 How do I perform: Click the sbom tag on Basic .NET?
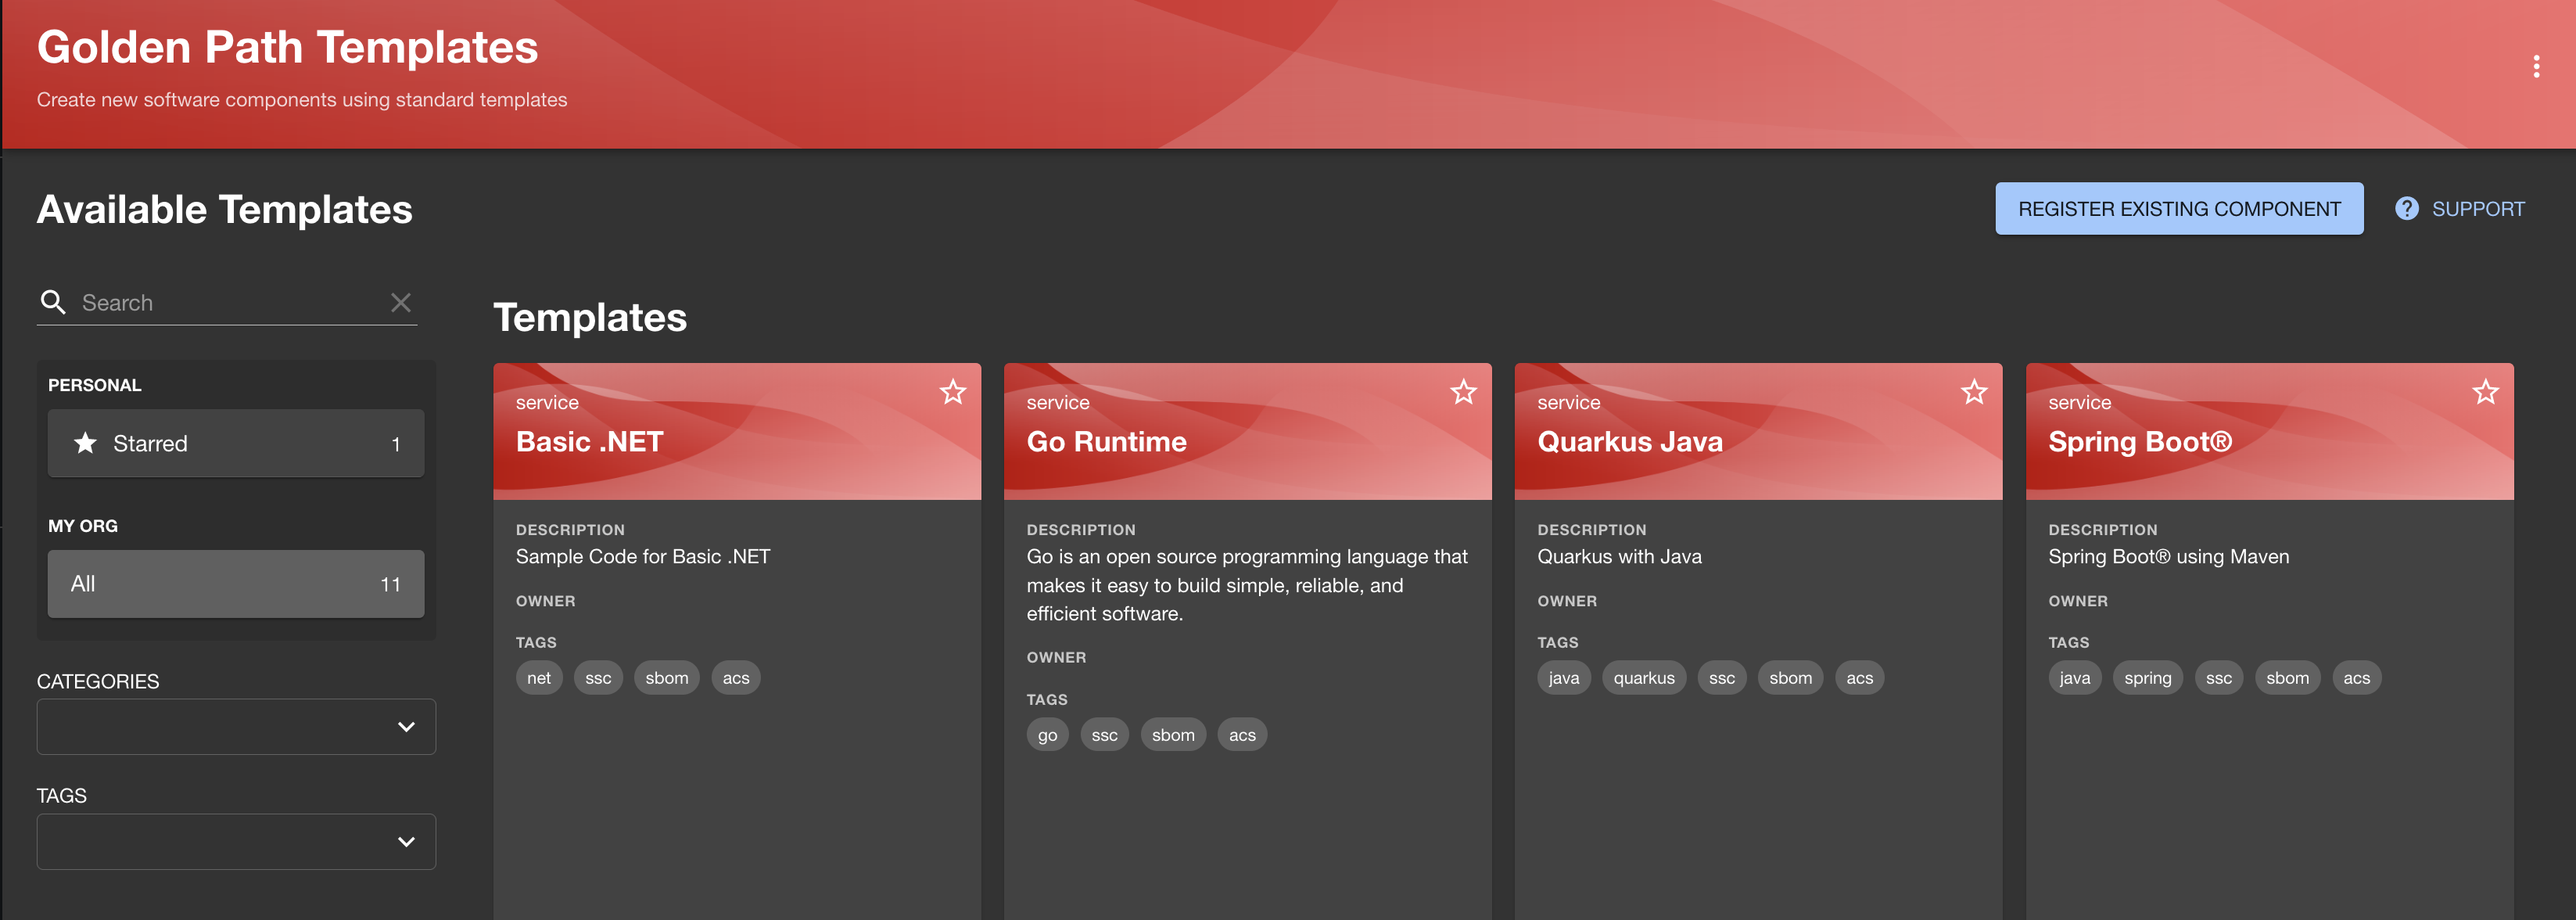[x=667, y=678]
